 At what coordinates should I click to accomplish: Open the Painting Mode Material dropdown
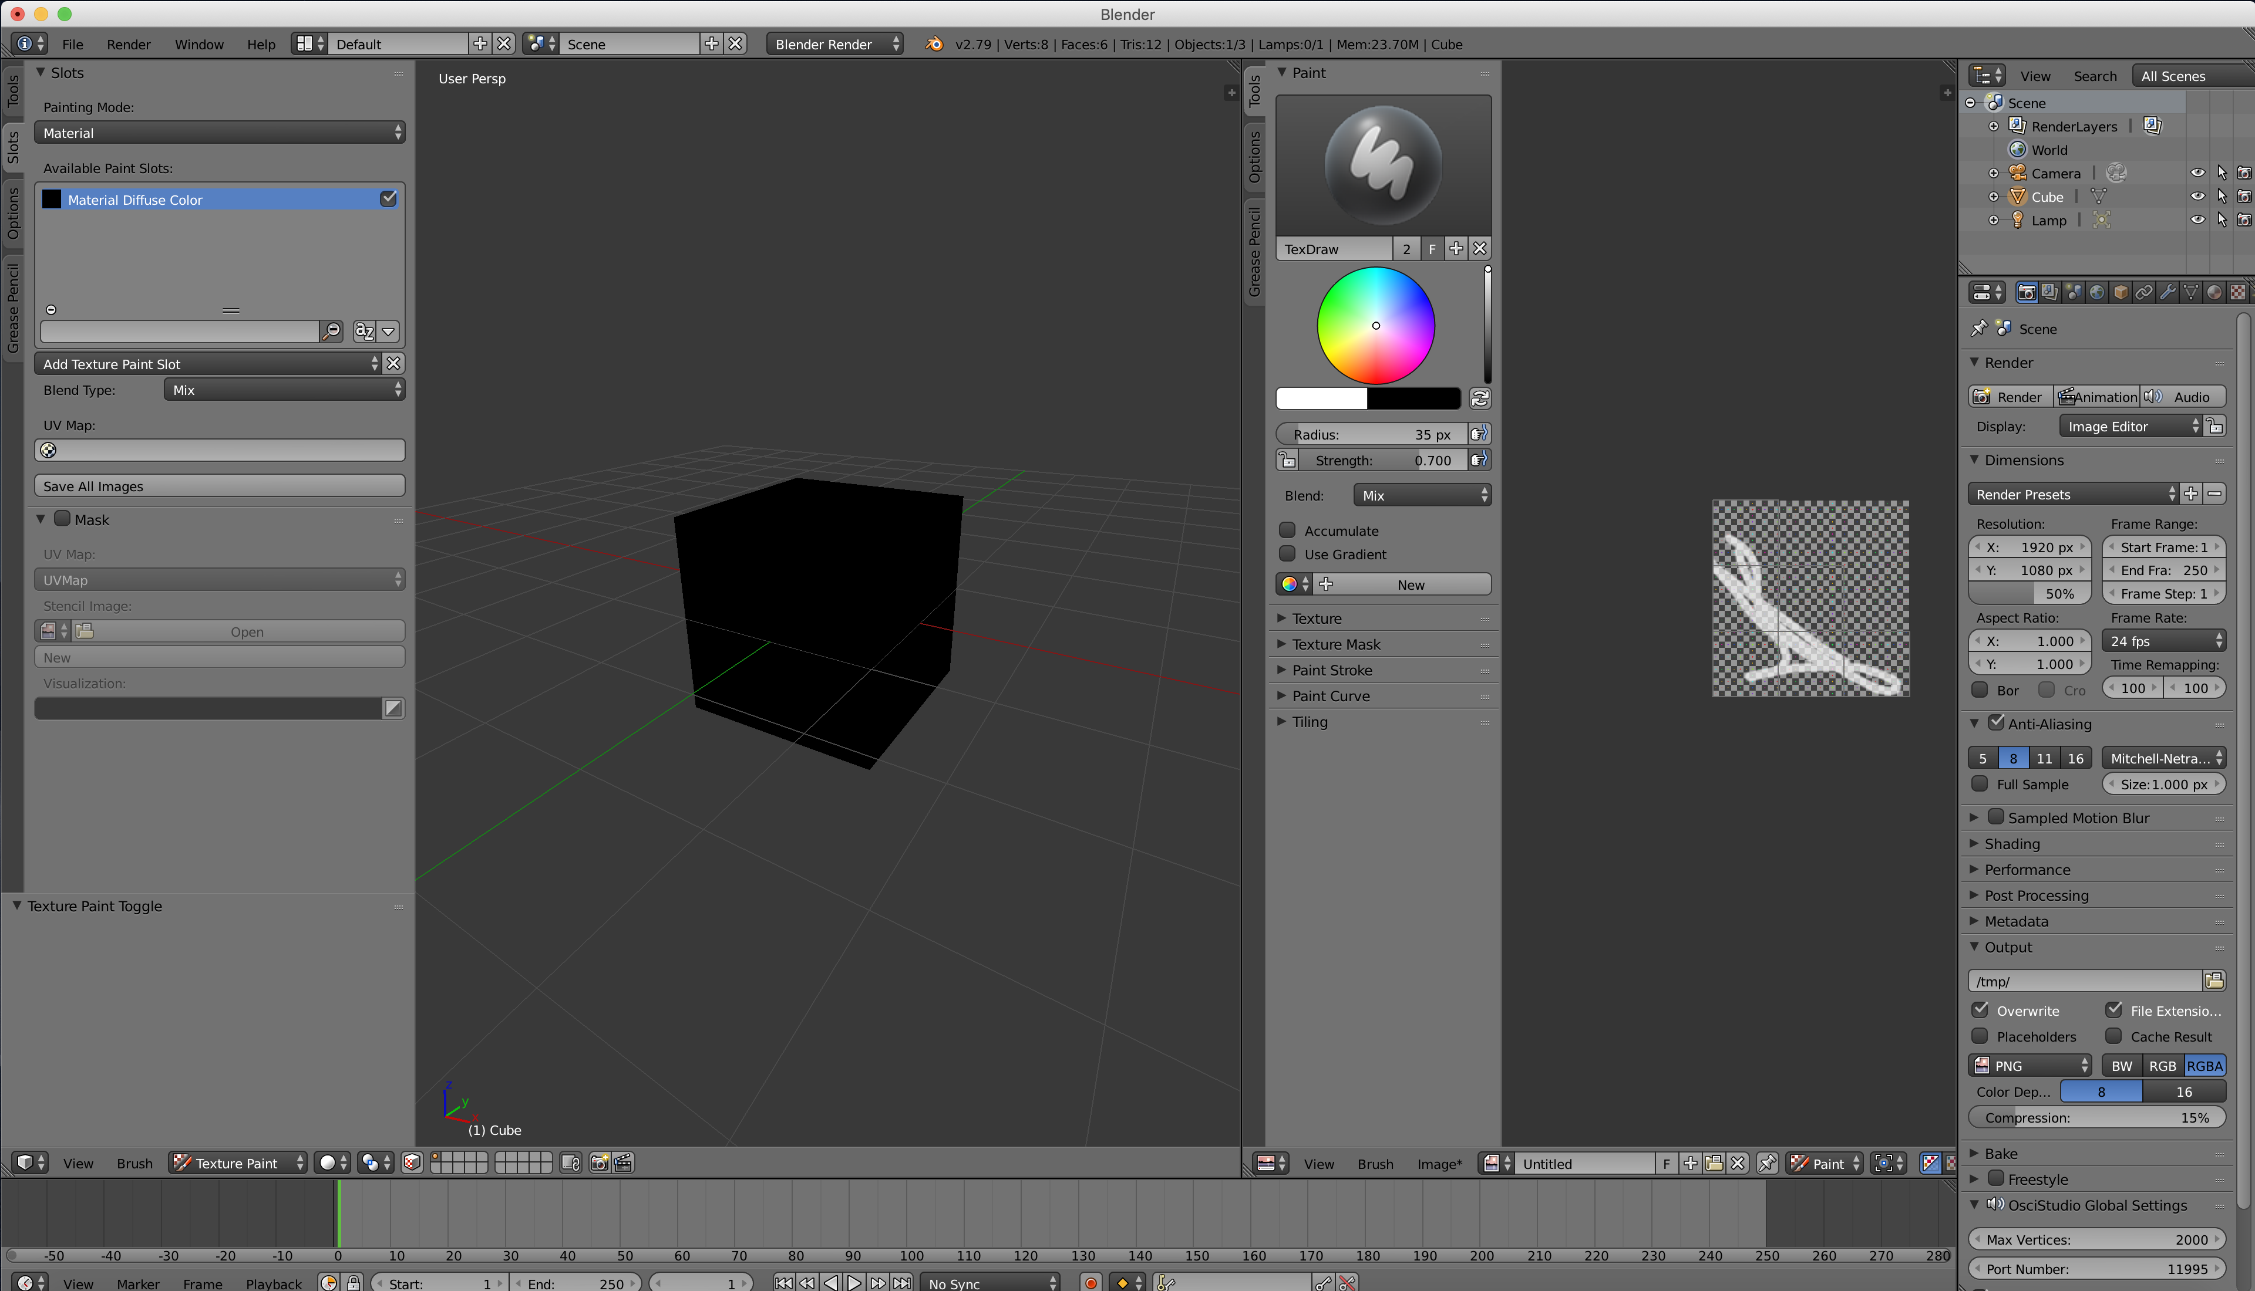coord(220,133)
